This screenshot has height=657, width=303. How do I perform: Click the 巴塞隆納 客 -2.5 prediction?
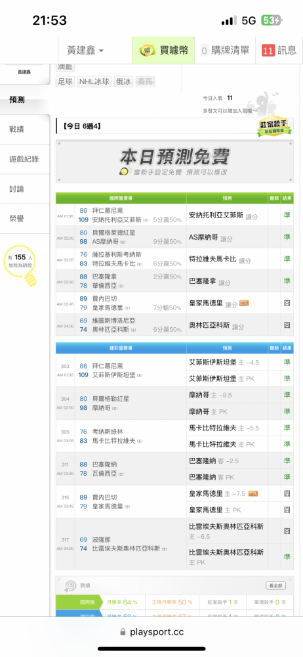[214, 461]
